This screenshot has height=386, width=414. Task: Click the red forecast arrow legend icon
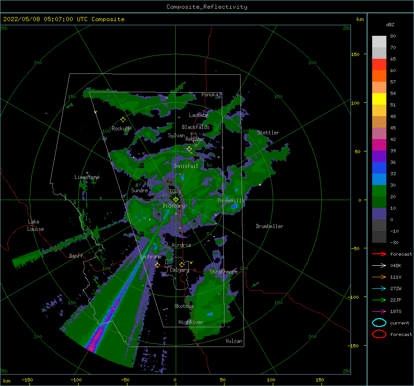(x=379, y=254)
